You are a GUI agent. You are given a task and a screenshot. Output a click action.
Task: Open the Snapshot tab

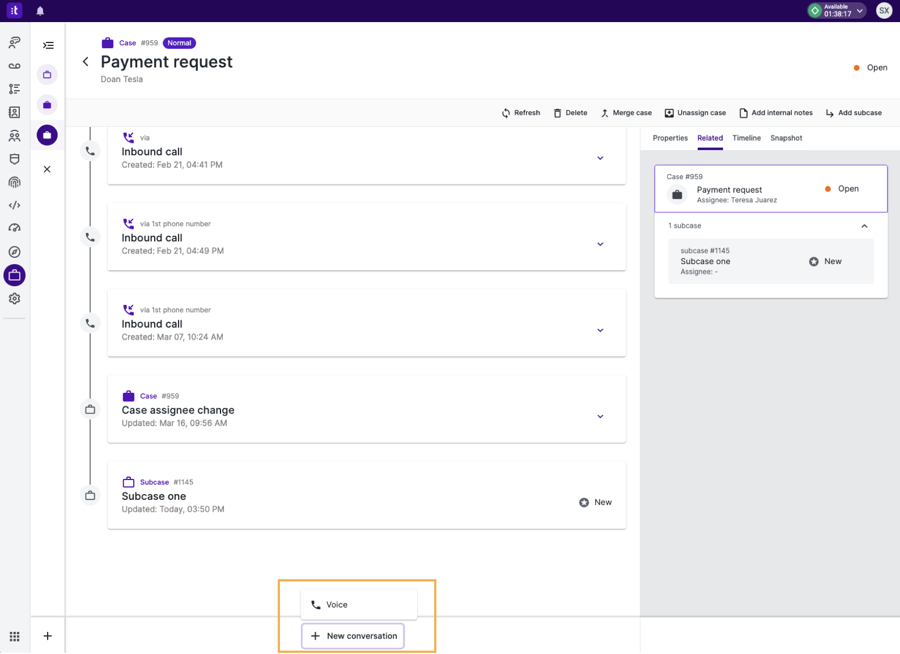click(x=786, y=138)
